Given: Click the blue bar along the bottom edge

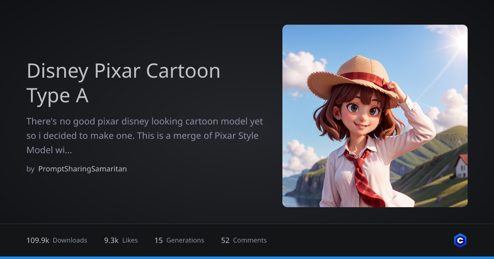Looking at the screenshot, I should tap(247, 257).
